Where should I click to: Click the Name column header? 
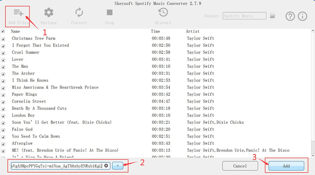tap(15, 32)
